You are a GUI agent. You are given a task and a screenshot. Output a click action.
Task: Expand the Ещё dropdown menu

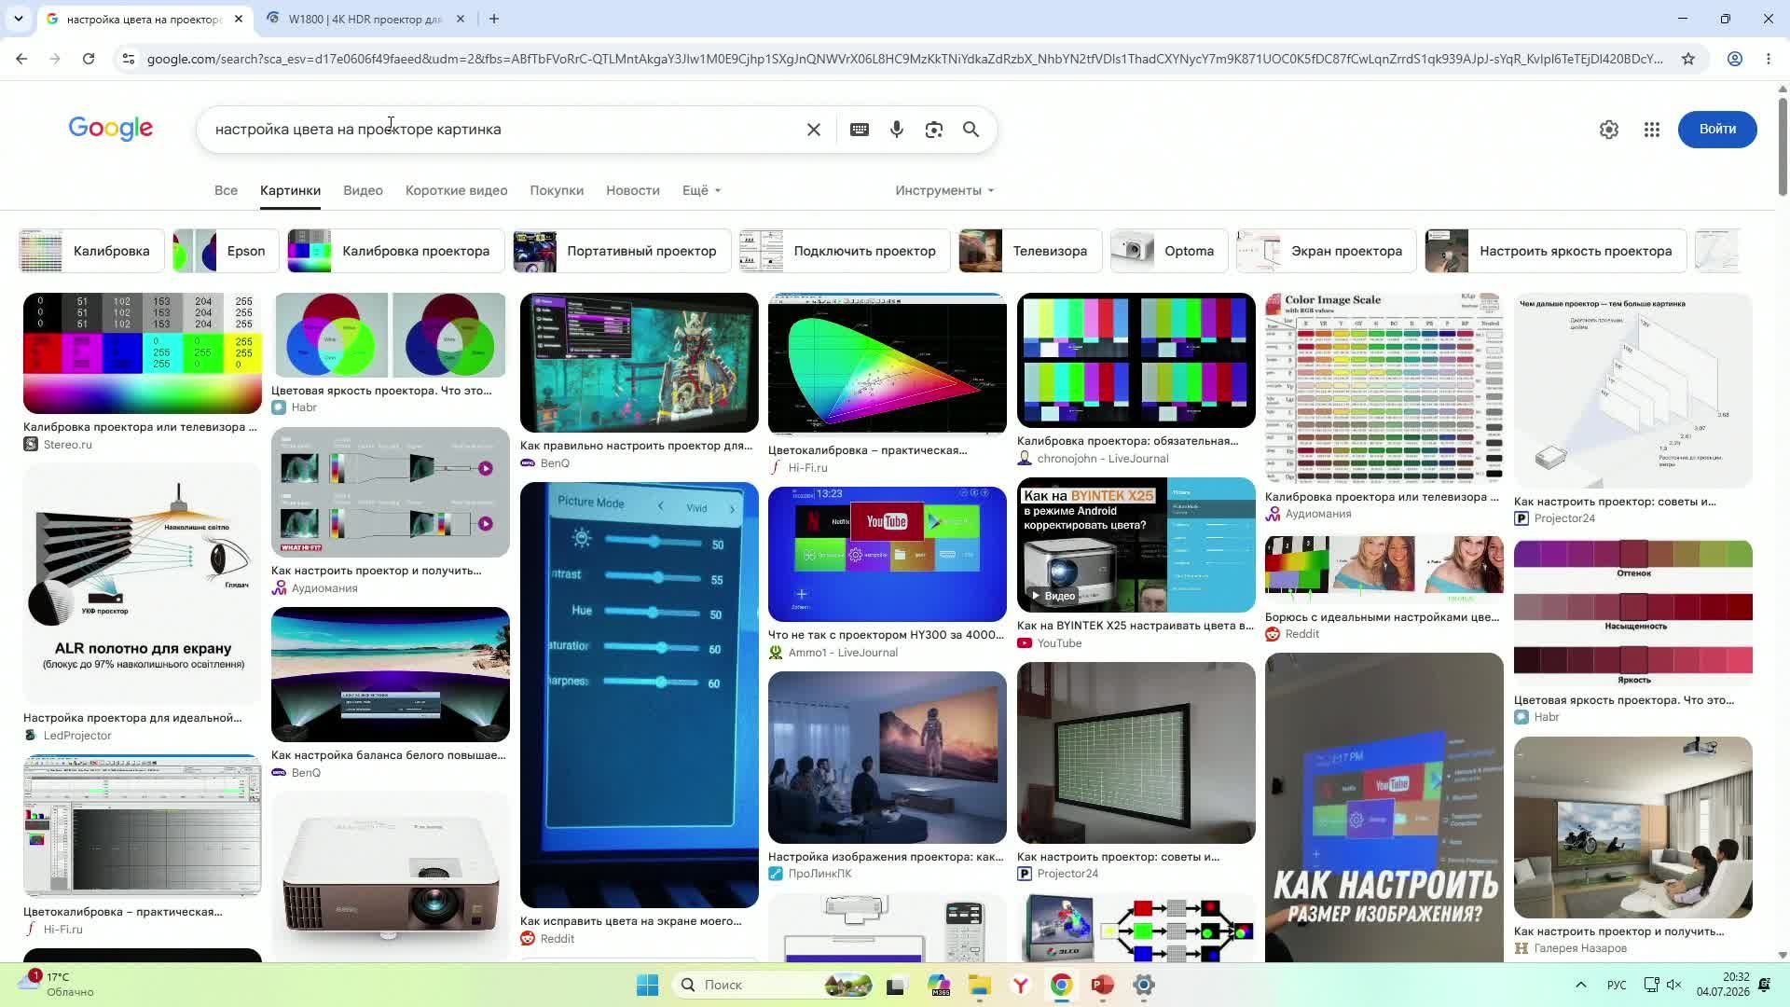701,190
